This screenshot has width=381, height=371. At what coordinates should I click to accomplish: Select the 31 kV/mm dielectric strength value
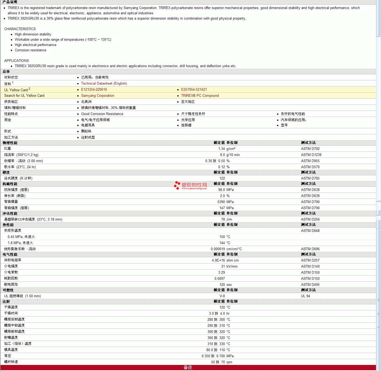pos(229,267)
